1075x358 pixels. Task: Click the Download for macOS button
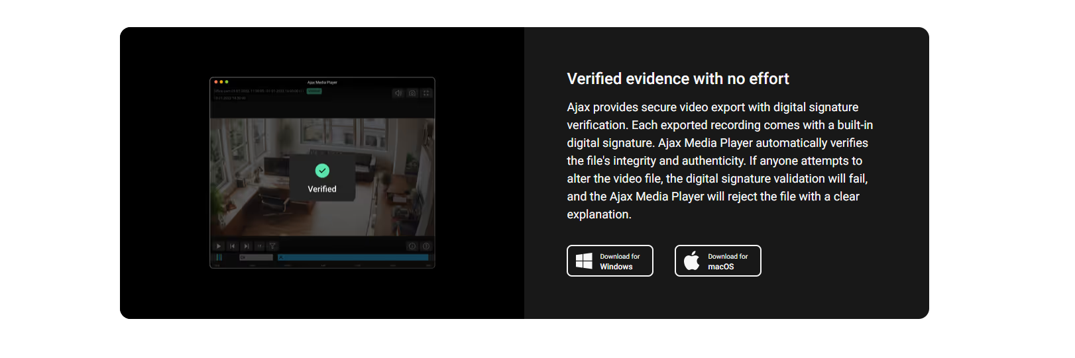point(718,261)
